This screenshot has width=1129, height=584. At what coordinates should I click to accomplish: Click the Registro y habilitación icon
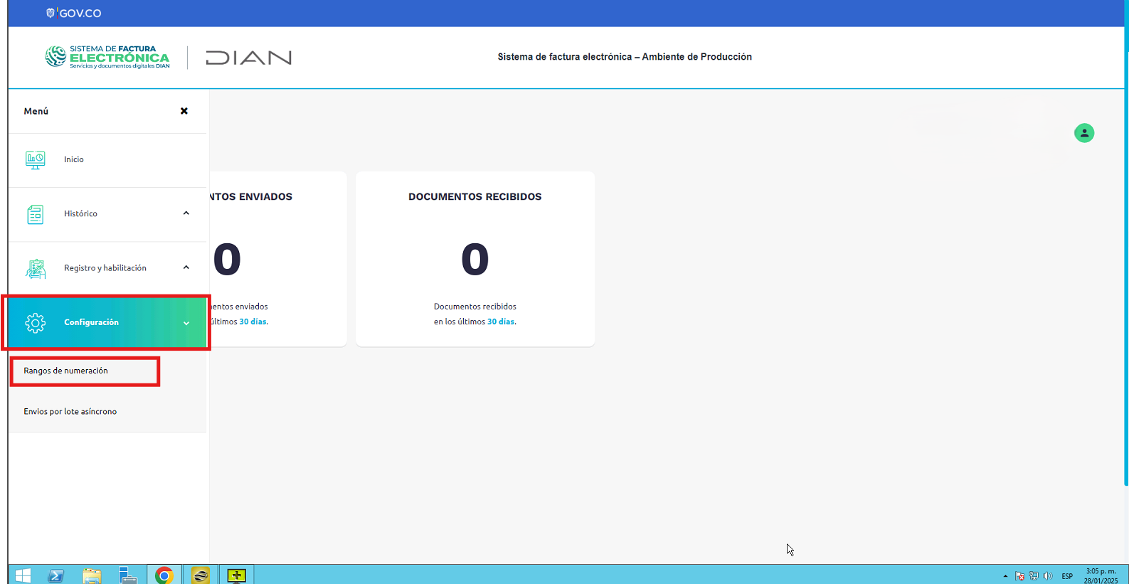pos(35,269)
